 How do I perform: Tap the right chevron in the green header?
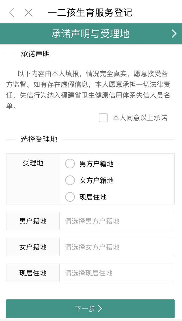click(174, 34)
